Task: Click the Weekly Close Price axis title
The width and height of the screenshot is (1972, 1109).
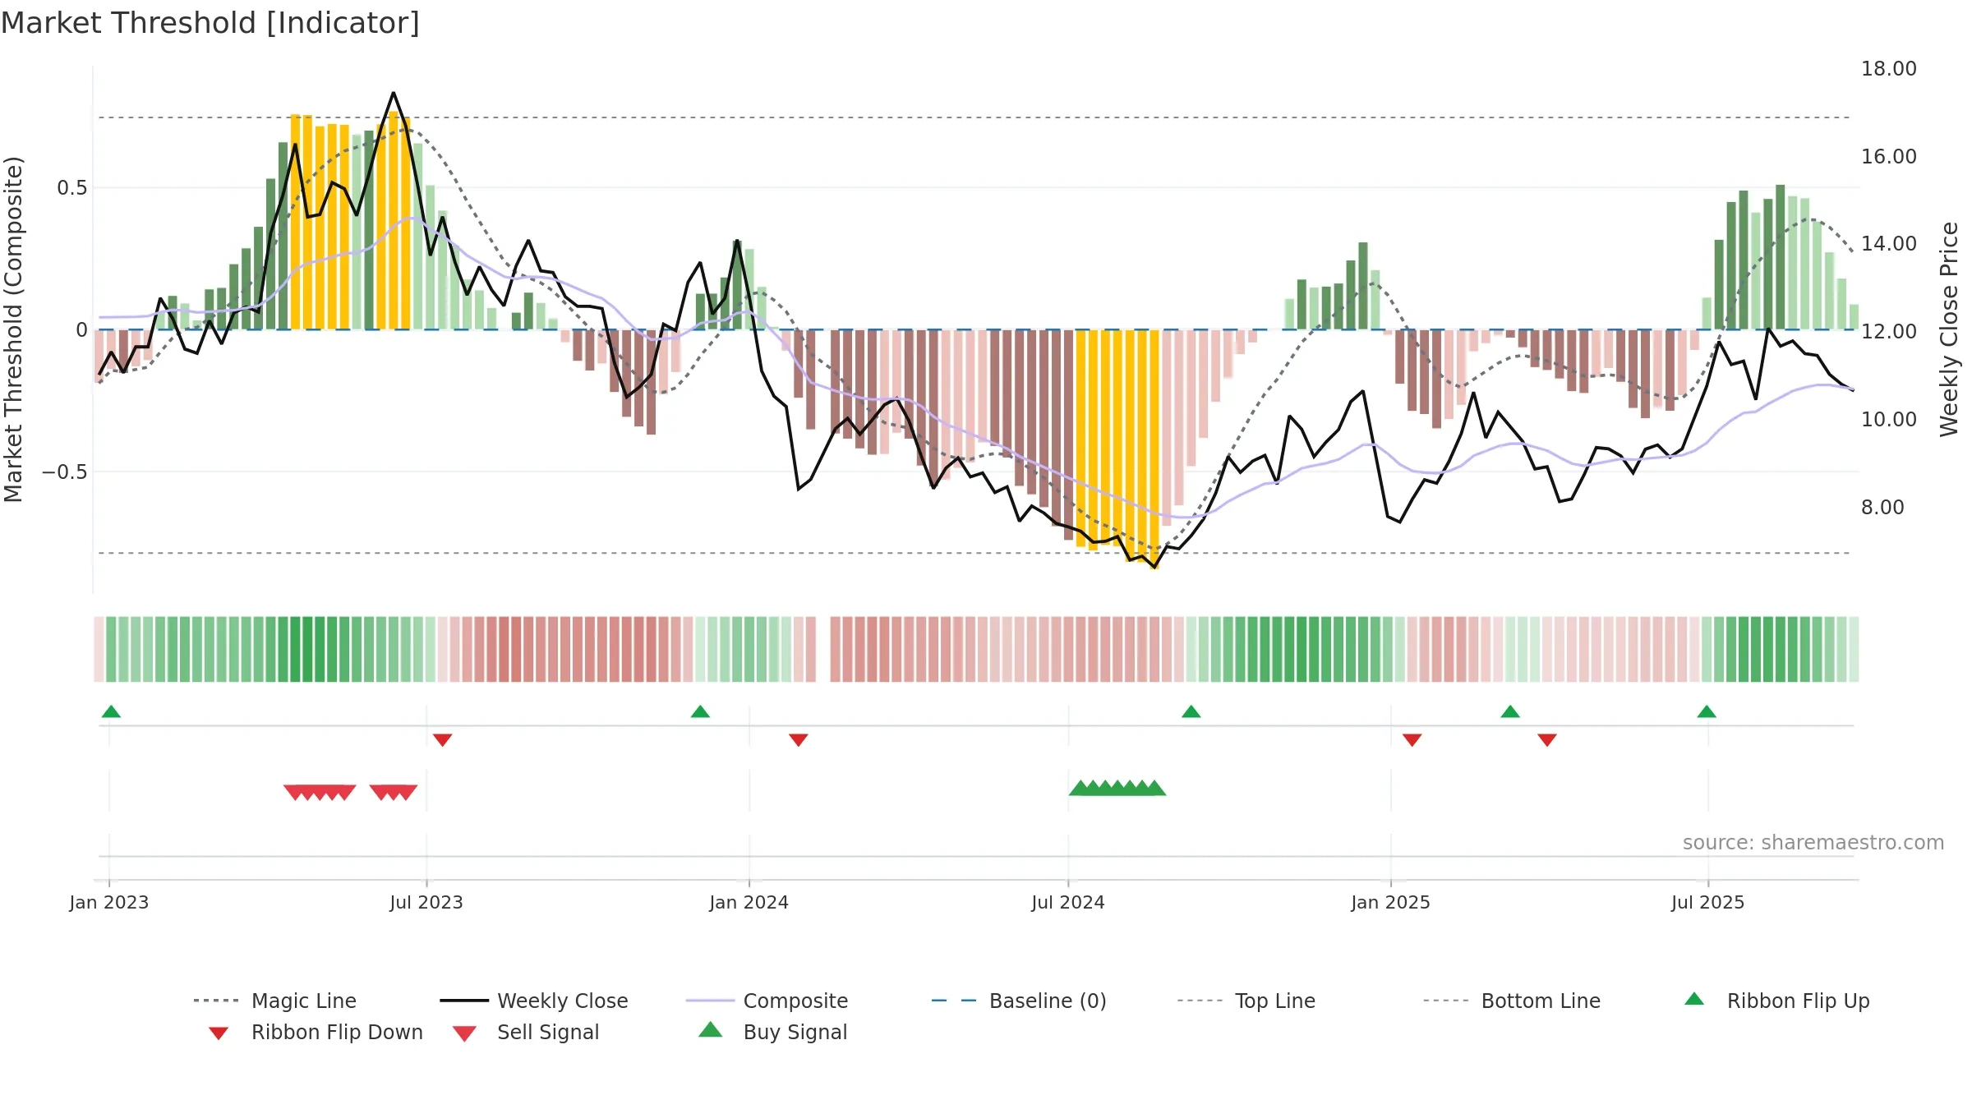Action: coord(1949,329)
